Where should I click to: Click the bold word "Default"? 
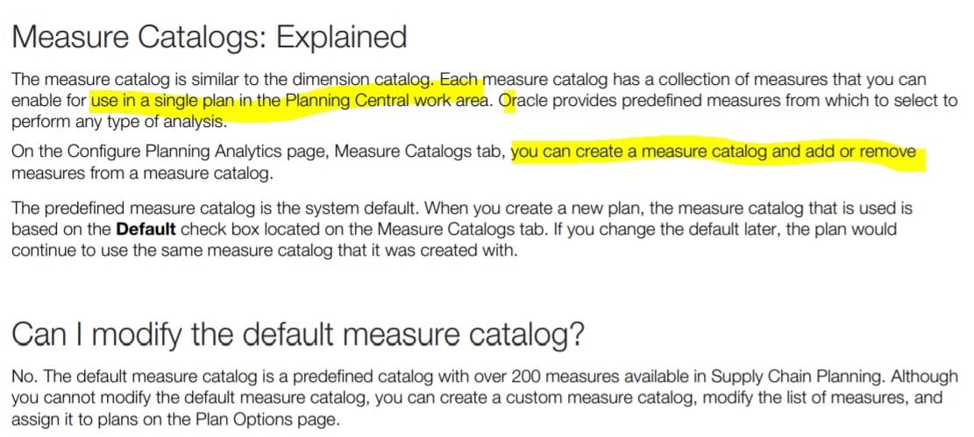click(x=146, y=229)
